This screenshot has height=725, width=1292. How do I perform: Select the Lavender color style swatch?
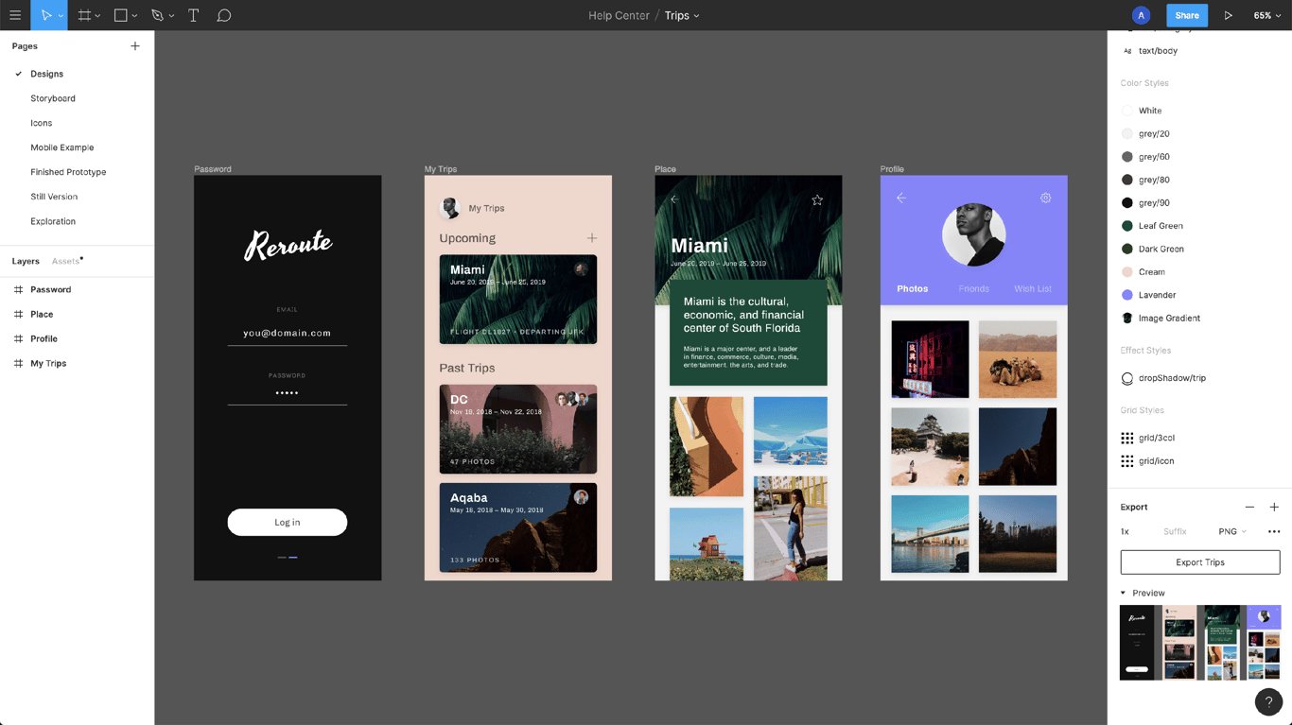coord(1127,295)
